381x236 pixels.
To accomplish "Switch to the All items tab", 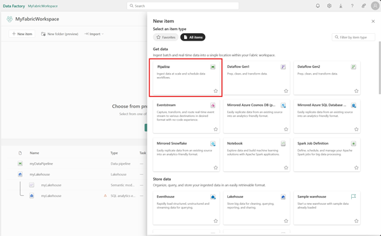I will [193, 38].
